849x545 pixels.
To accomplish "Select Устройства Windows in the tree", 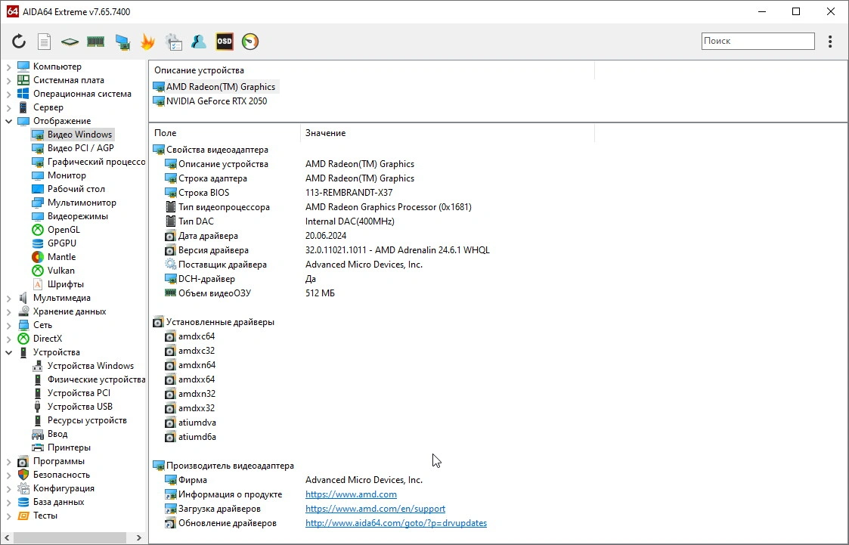I will (x=91, y=366).
